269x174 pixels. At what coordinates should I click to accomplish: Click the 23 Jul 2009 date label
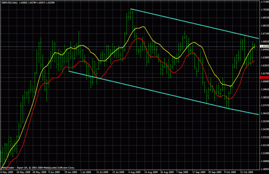point(118,172)
